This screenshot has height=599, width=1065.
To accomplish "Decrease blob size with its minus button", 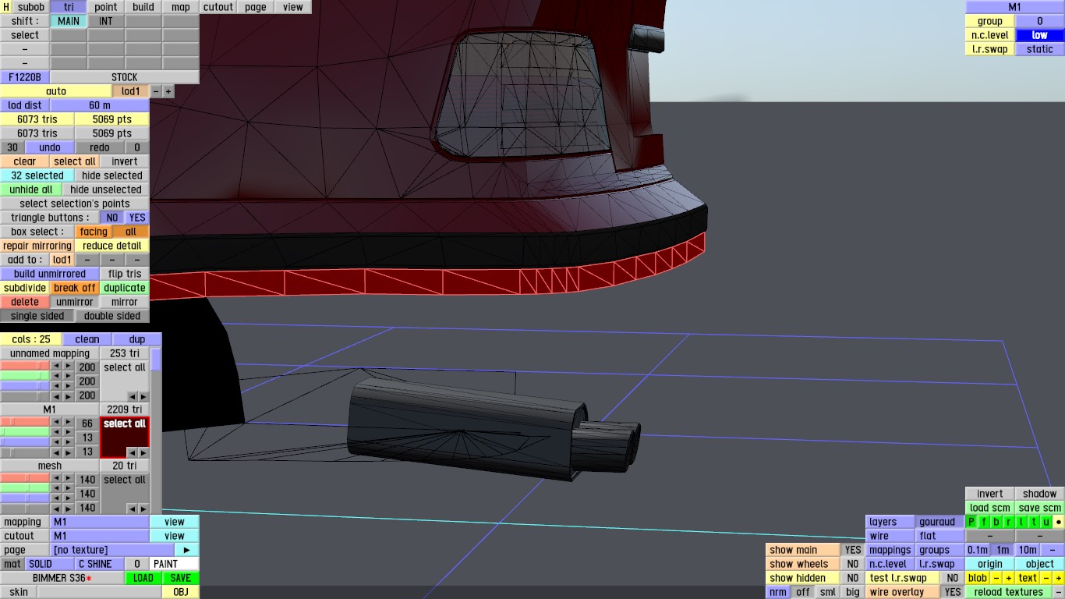I will [996, 578].
